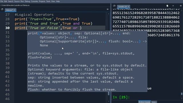Click the '#Logical Operators' comment line

pos(34,15)
